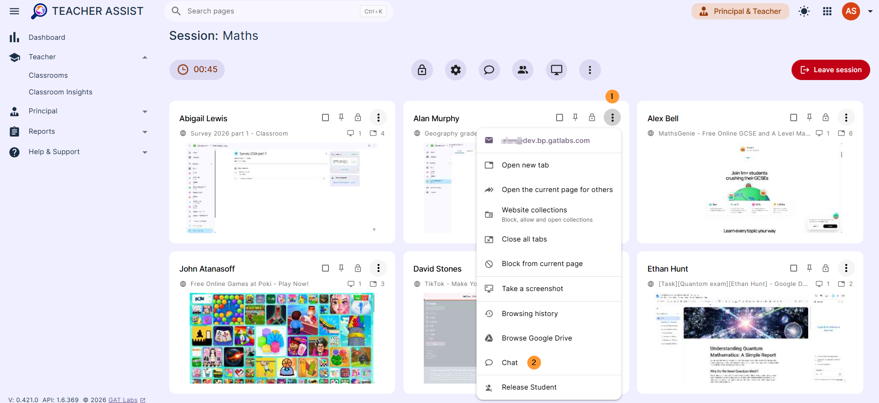Open the apps grid launcher
The image size is (879, 403).
827,11
